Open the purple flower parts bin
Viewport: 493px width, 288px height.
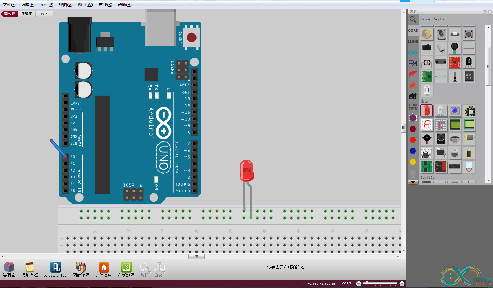[x=413, y=118]
